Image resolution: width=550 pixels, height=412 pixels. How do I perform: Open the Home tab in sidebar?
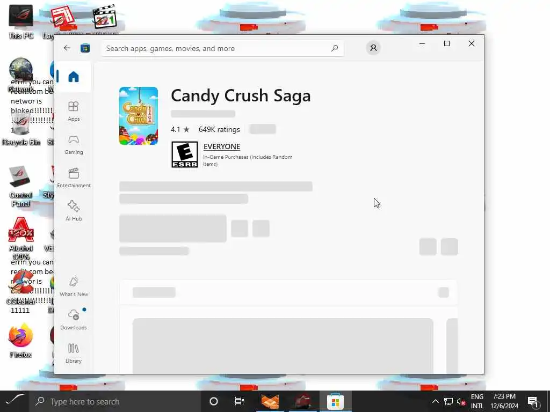click(x=73, y=77)
